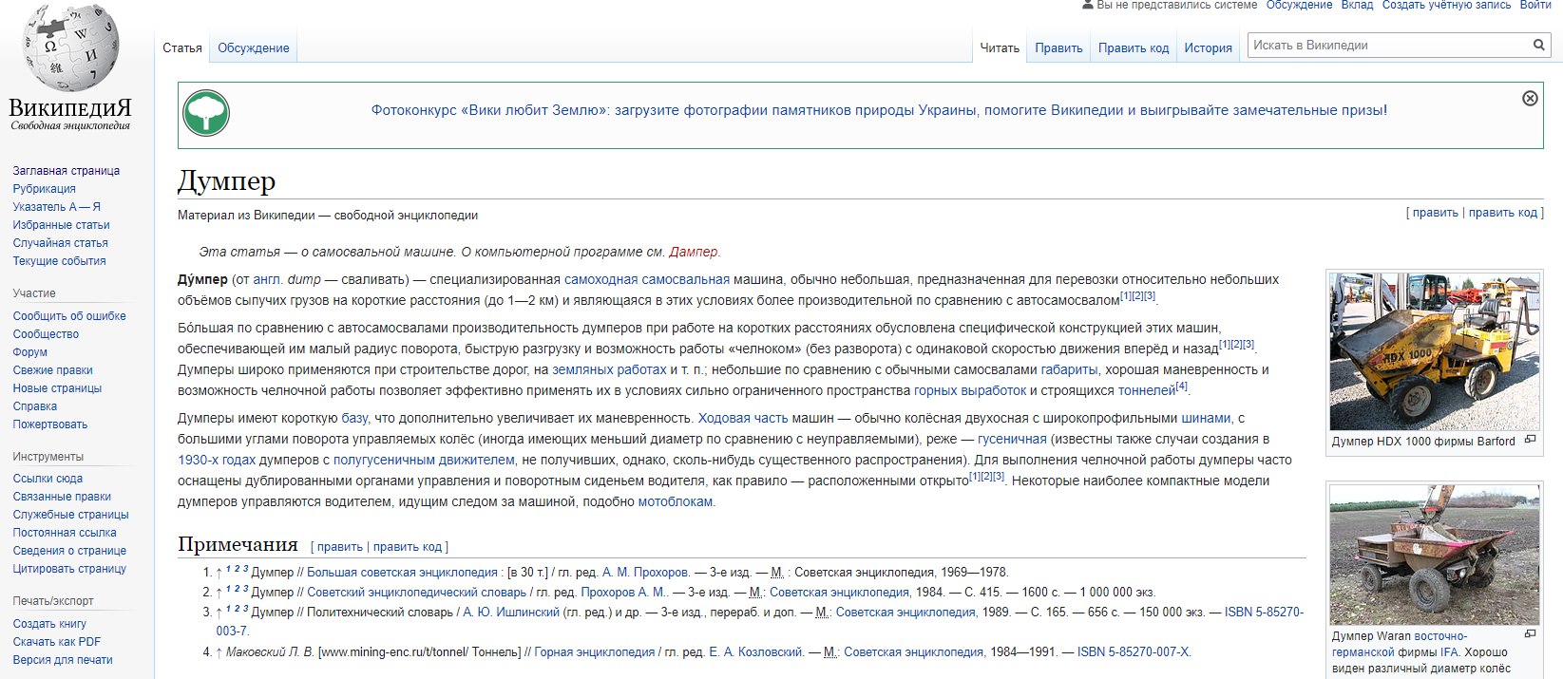Enlarge the Barford dumper image icon

1530,440
